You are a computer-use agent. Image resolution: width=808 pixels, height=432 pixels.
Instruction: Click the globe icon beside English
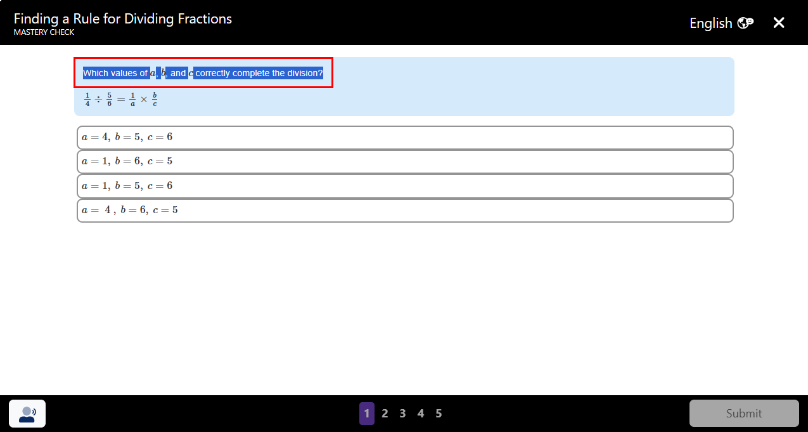745,23
